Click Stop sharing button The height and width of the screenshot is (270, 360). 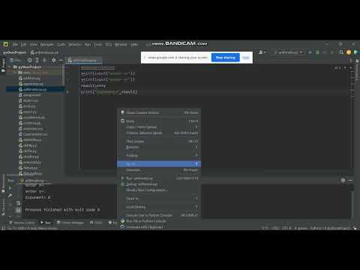point(226,58)
